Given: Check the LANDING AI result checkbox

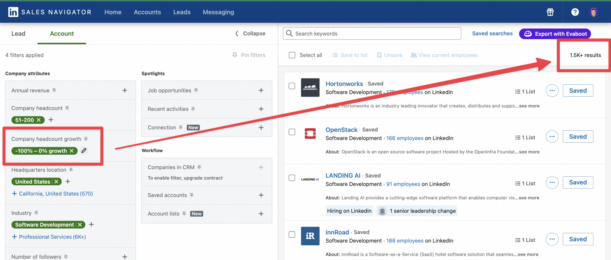Looking at the screenshot, I should coord(292,178).
